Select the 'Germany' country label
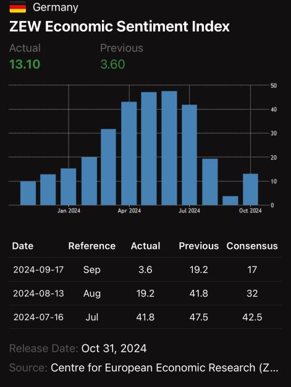Screen dimensions: 291x387 point(56,7)
